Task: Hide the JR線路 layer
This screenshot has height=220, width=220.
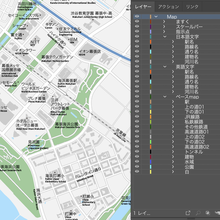Action: coord(137,117)
